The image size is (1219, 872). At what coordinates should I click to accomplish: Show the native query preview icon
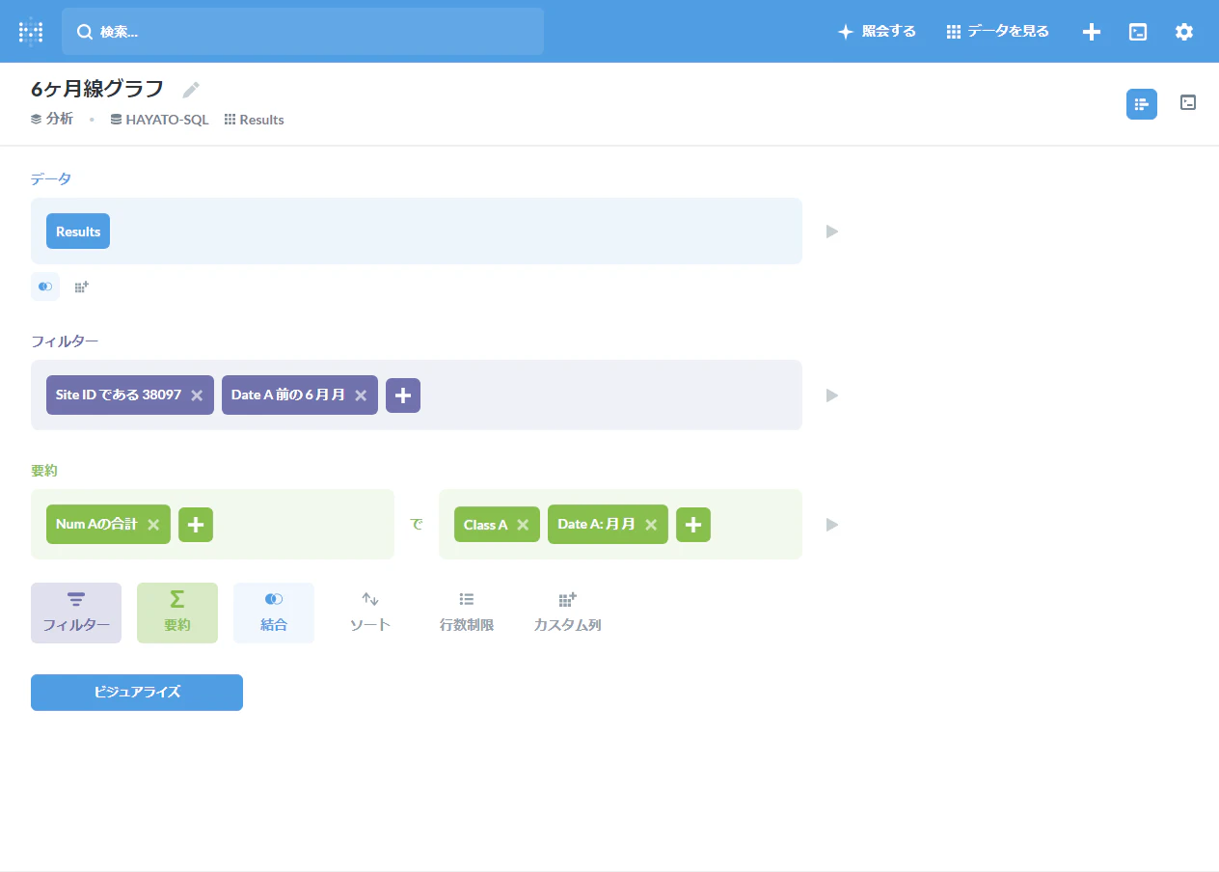[1188, 102]
